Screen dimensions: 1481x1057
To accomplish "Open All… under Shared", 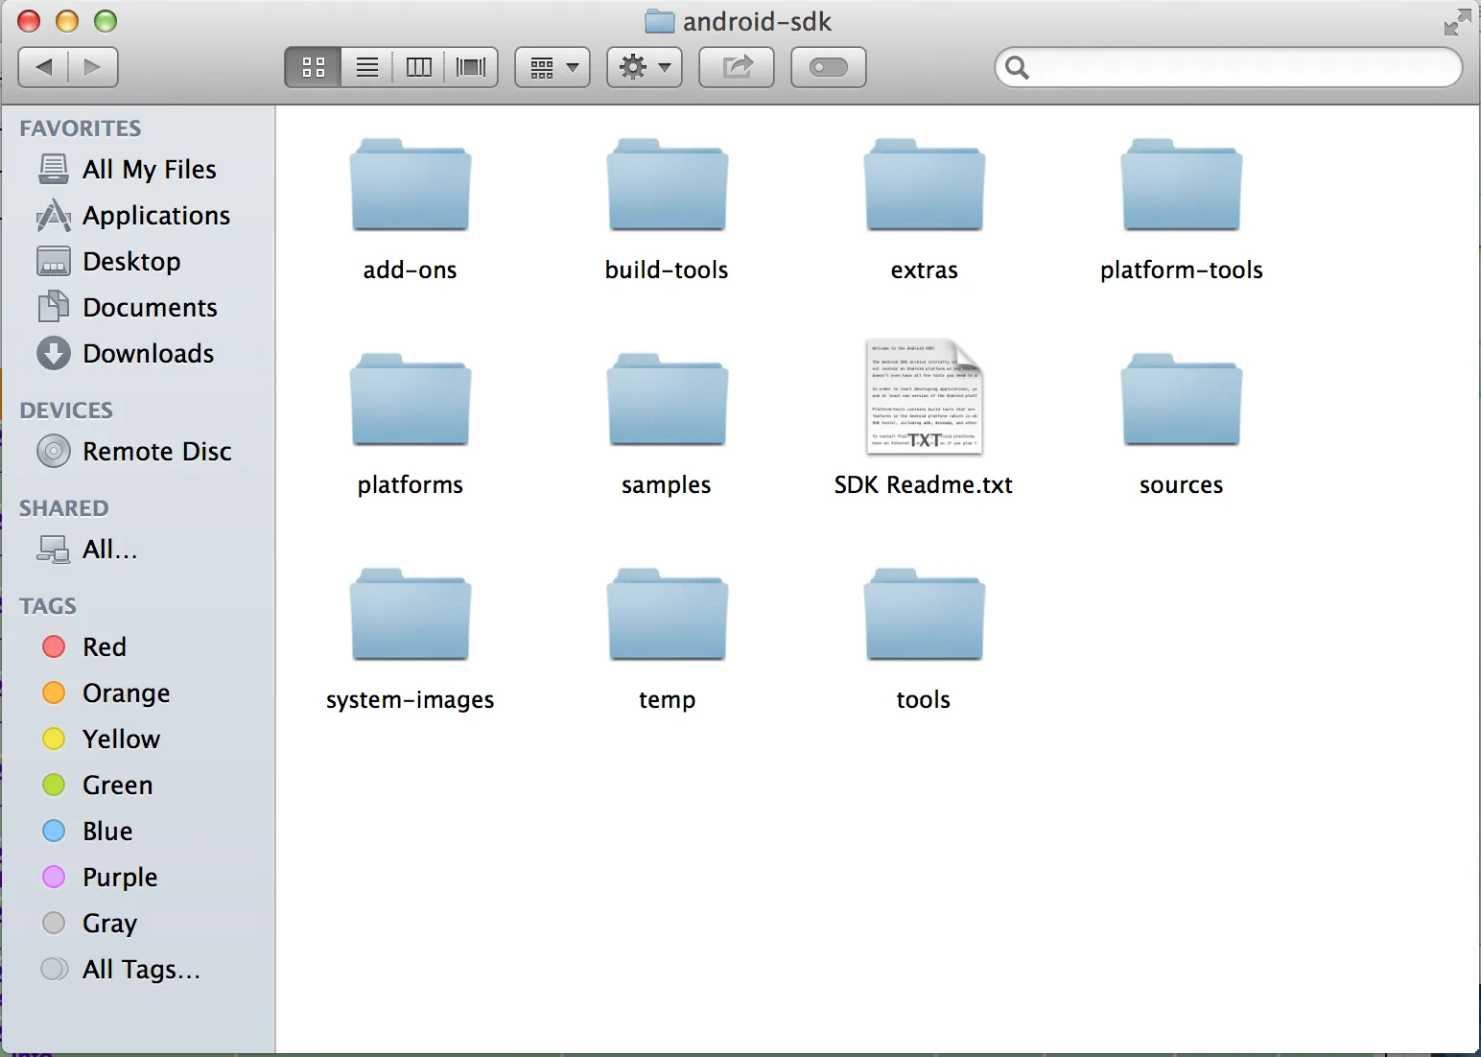I will tap(138, 550).
